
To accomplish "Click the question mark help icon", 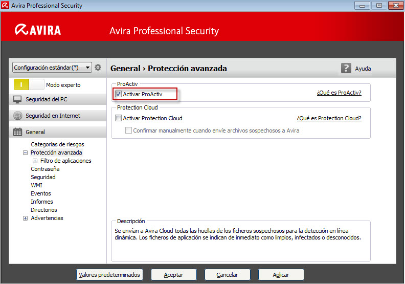I will click(346, 68).
